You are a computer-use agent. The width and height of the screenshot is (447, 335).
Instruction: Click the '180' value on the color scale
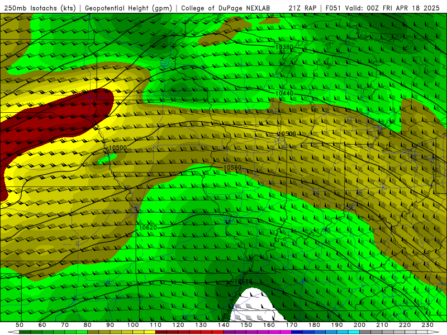315,325
